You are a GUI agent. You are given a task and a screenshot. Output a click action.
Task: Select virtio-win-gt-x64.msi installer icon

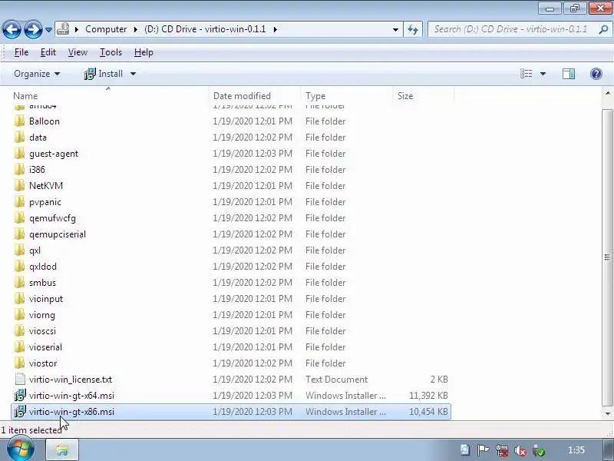pos(20,395)
